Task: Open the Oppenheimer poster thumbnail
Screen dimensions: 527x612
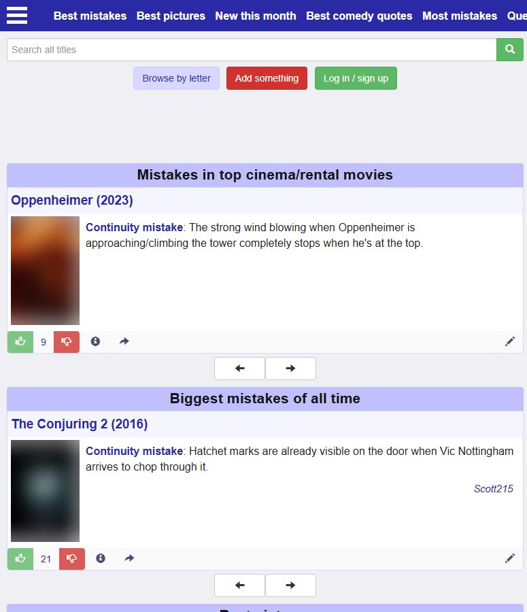Action: [x=46, y=271]
